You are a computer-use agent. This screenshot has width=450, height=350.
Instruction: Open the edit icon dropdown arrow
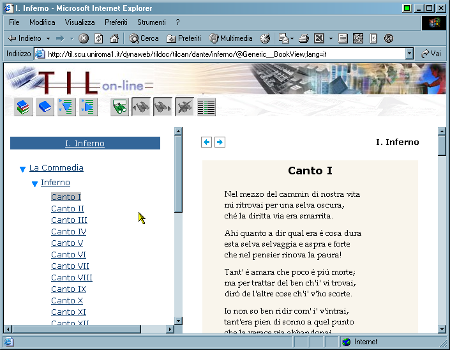tap(331, 38)
